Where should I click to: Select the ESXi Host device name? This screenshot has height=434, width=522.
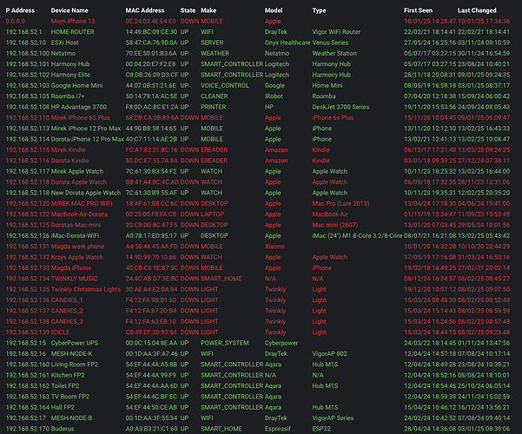65,43
